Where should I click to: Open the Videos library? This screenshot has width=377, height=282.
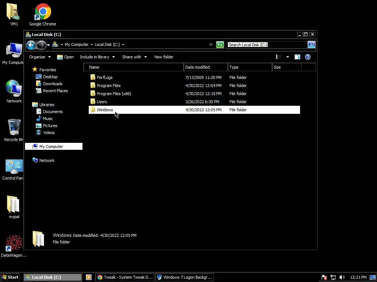coord(49,132)
